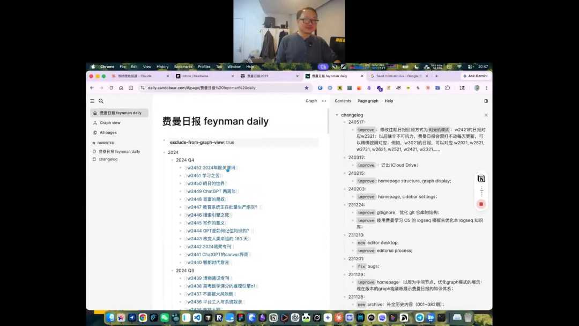Open the w2452 2024年度关键词 page link

[211, 168]
